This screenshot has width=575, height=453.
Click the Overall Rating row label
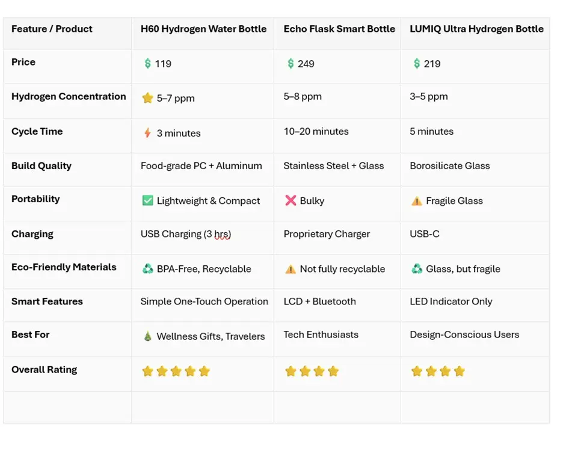(45, 370)
